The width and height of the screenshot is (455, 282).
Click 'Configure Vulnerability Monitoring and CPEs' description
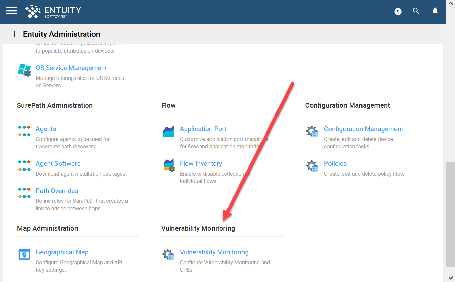coord(225,266)
